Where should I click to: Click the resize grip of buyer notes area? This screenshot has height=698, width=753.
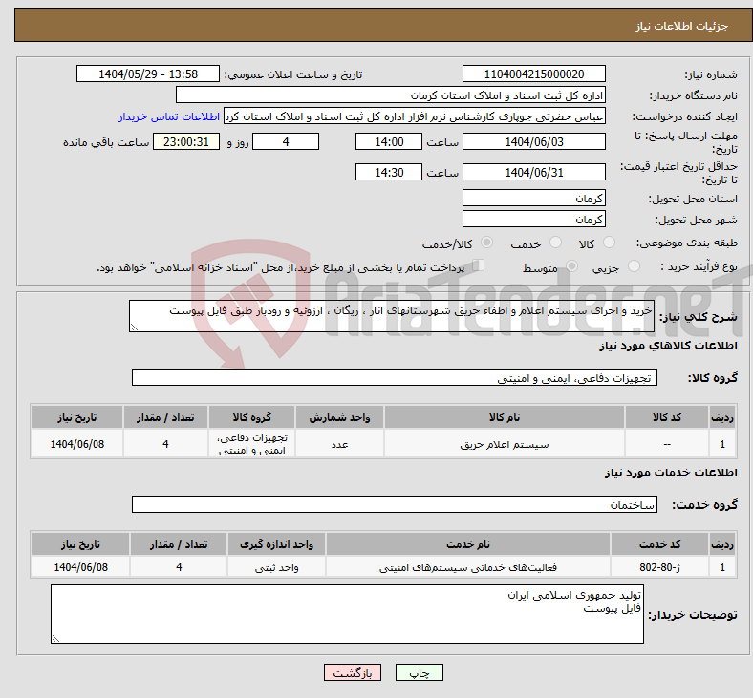(55, 639)
